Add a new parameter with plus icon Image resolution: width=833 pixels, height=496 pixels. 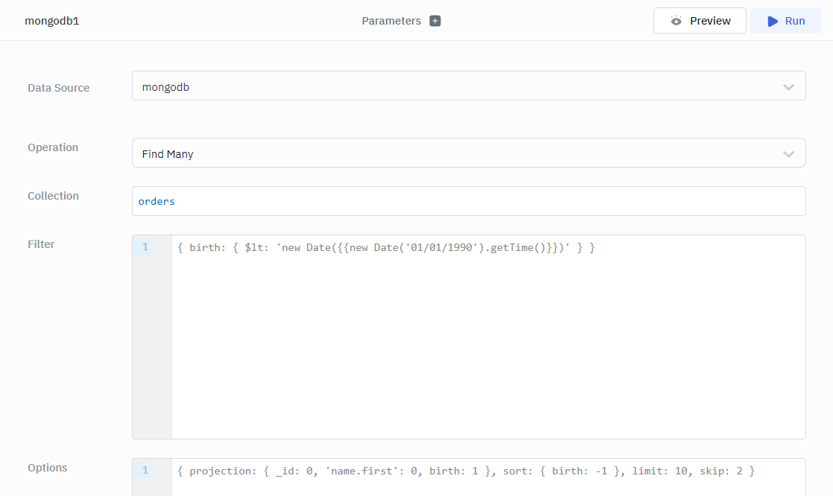pyautogui.click(x=435, y=21)
